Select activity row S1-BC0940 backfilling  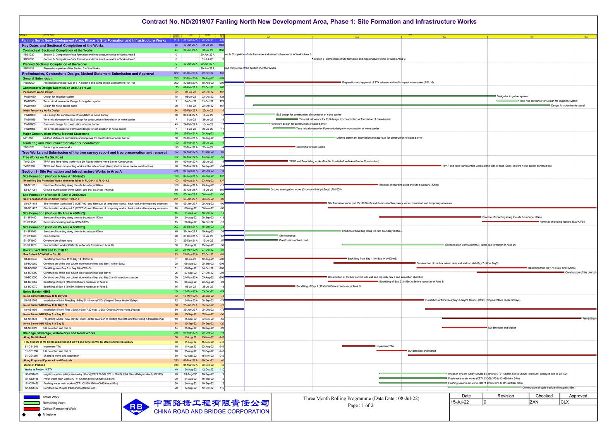(122, 259)
